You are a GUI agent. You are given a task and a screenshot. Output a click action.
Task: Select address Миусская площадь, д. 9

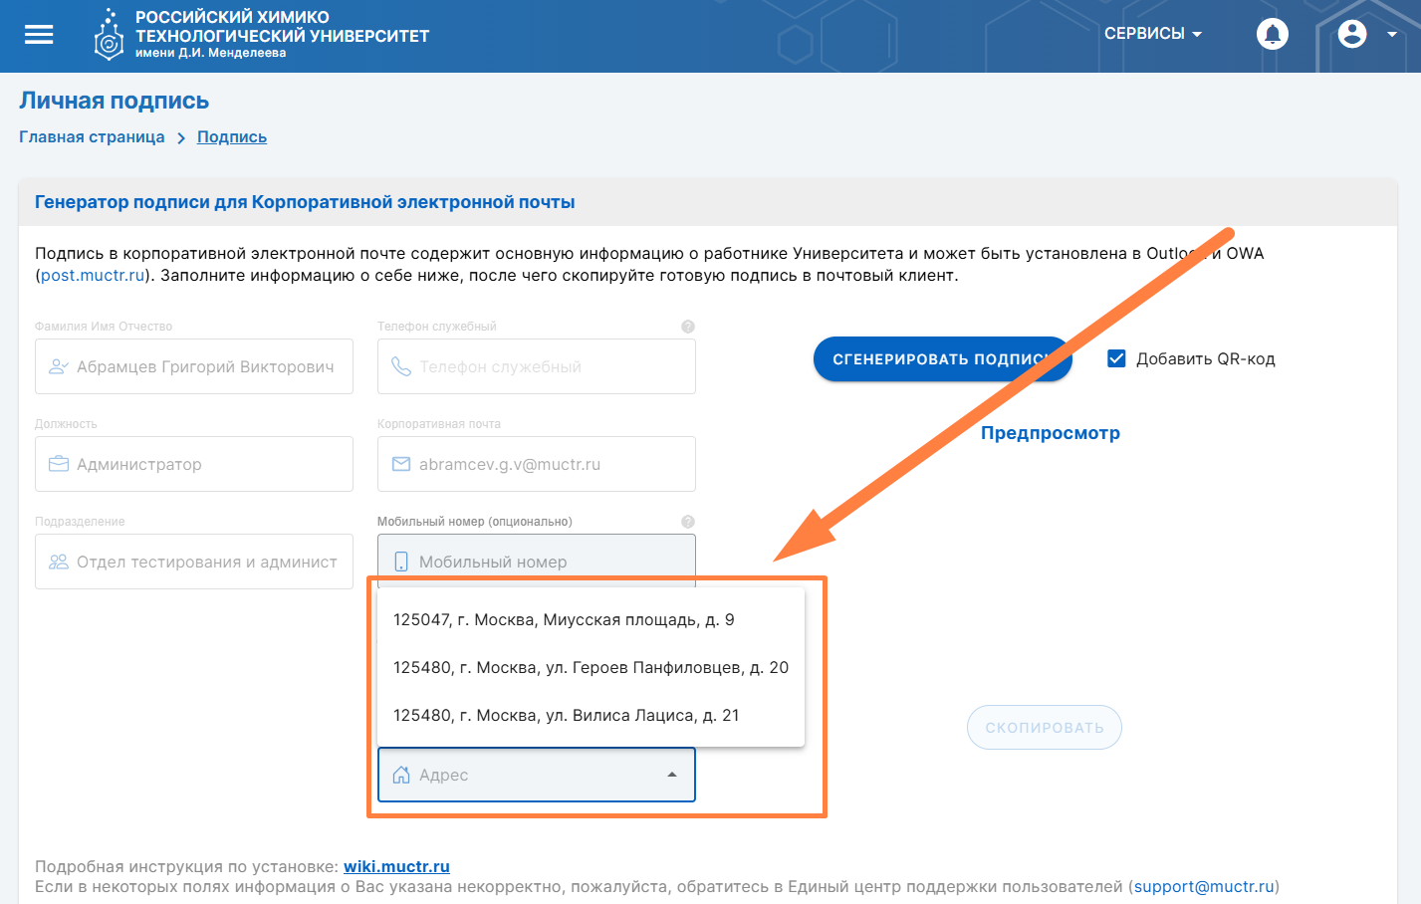[564, 619]
